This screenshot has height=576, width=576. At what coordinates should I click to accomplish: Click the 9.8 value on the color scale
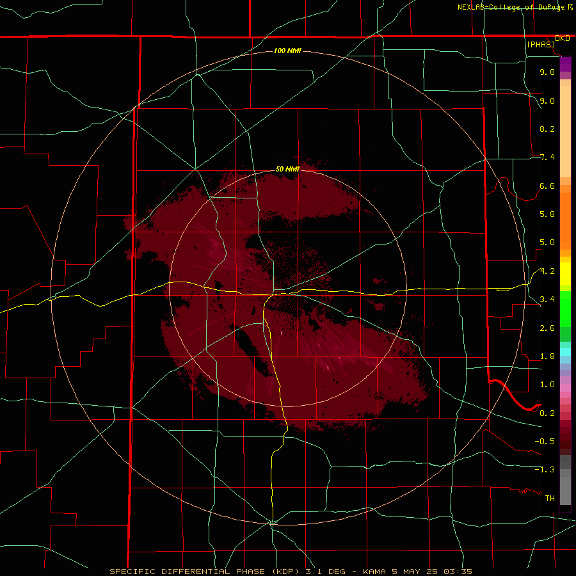[547, 72]
